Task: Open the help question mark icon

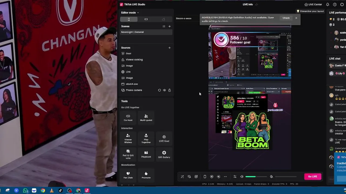Action: pos(335,5)
